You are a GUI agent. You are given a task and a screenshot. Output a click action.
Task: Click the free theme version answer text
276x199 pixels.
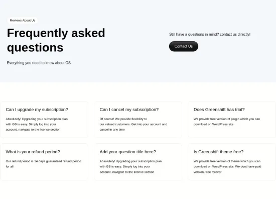coord(227,166)
